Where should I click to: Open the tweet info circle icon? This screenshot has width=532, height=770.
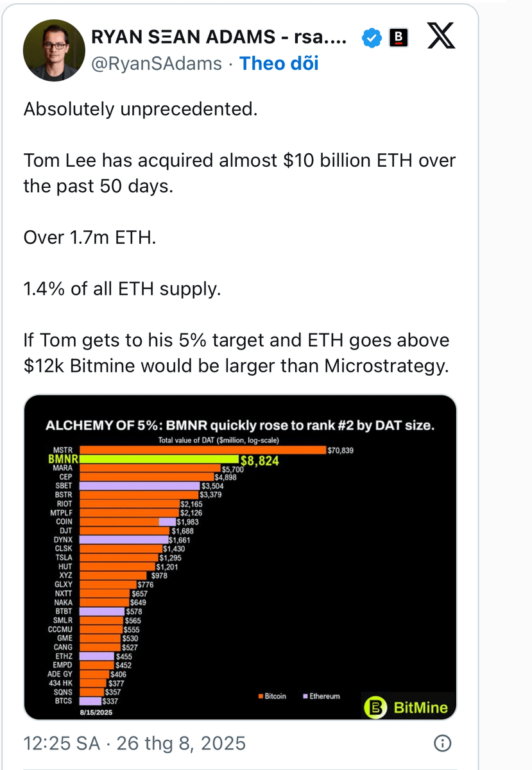pos(443,743)
